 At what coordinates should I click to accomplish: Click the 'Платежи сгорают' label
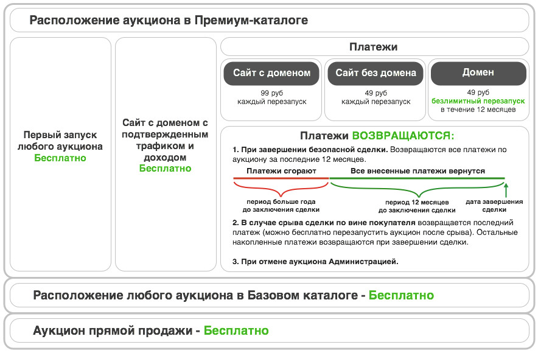tap(281, 171)
